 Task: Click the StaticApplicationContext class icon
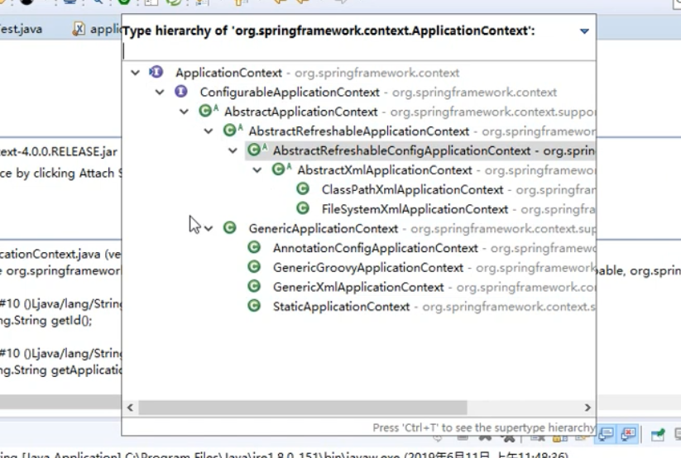(x=254, y=306)
